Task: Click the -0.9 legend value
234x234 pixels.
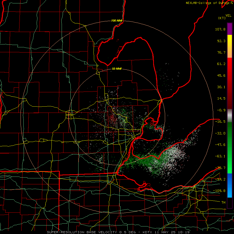Action: coord(221,110)
